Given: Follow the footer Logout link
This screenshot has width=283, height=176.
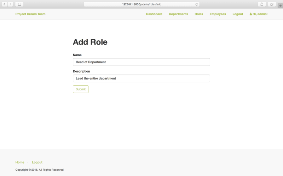Looking at the screenshot, I should [37, 162].
